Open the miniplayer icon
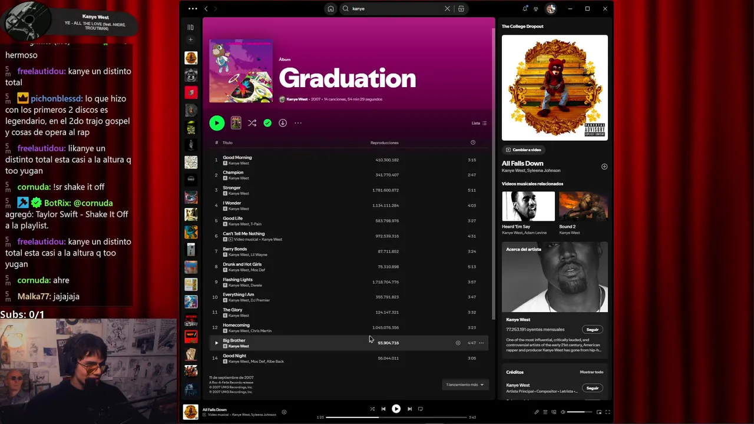Screen dimensions: 754x424 599,412
